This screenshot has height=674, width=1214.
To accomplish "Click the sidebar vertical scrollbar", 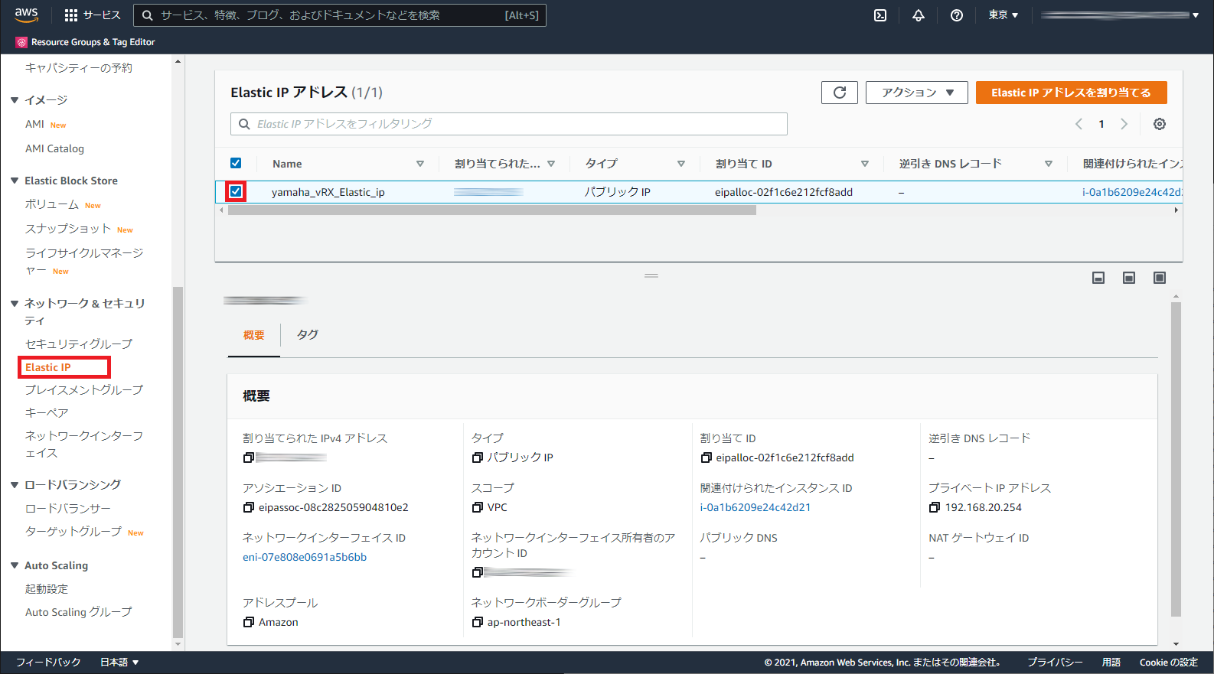I will pos(178,462).
